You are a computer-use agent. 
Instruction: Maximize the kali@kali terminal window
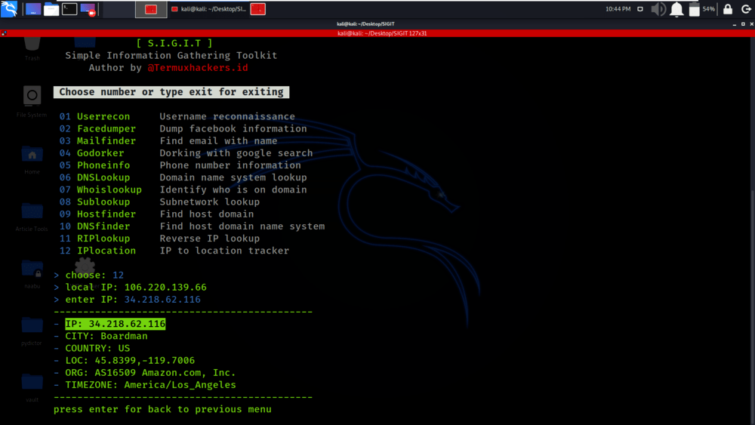(743, 24)
